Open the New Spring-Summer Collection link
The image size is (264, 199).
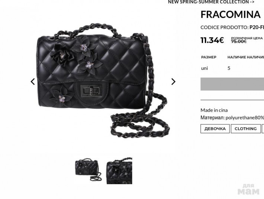click(211, 2)
